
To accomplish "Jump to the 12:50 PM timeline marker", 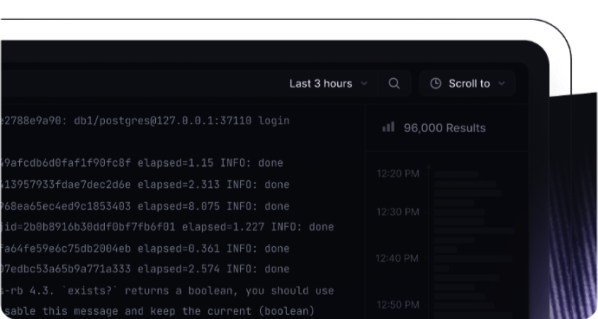I will point(398,305).
